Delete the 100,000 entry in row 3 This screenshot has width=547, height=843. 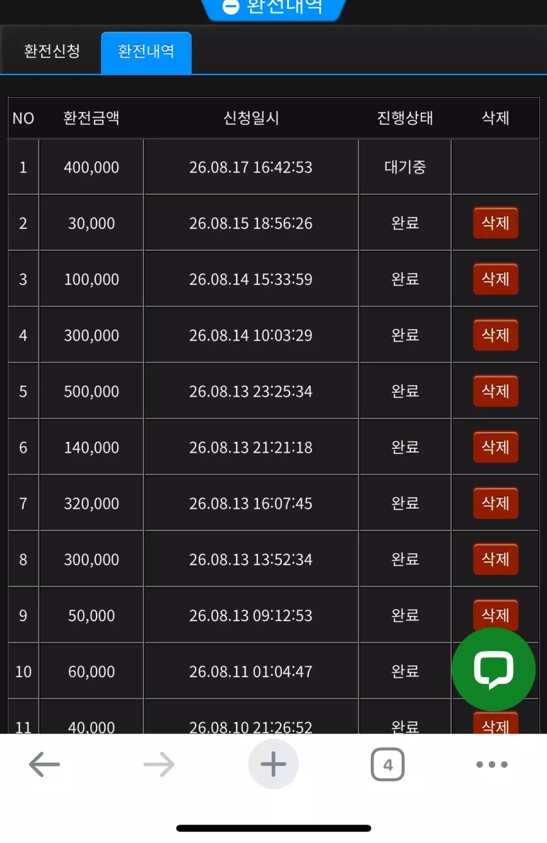click(496, 278)
